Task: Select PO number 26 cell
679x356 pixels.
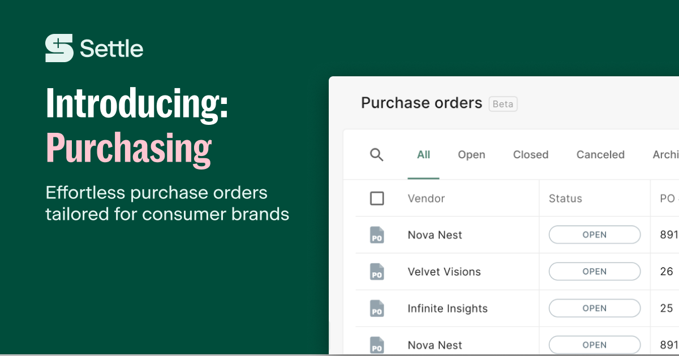Action: pos(667,272)
